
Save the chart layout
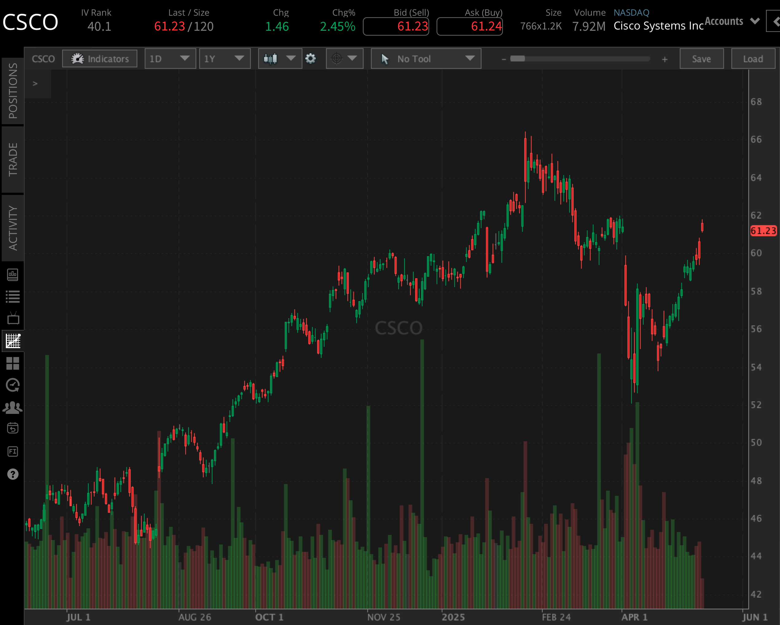point(701,59)
